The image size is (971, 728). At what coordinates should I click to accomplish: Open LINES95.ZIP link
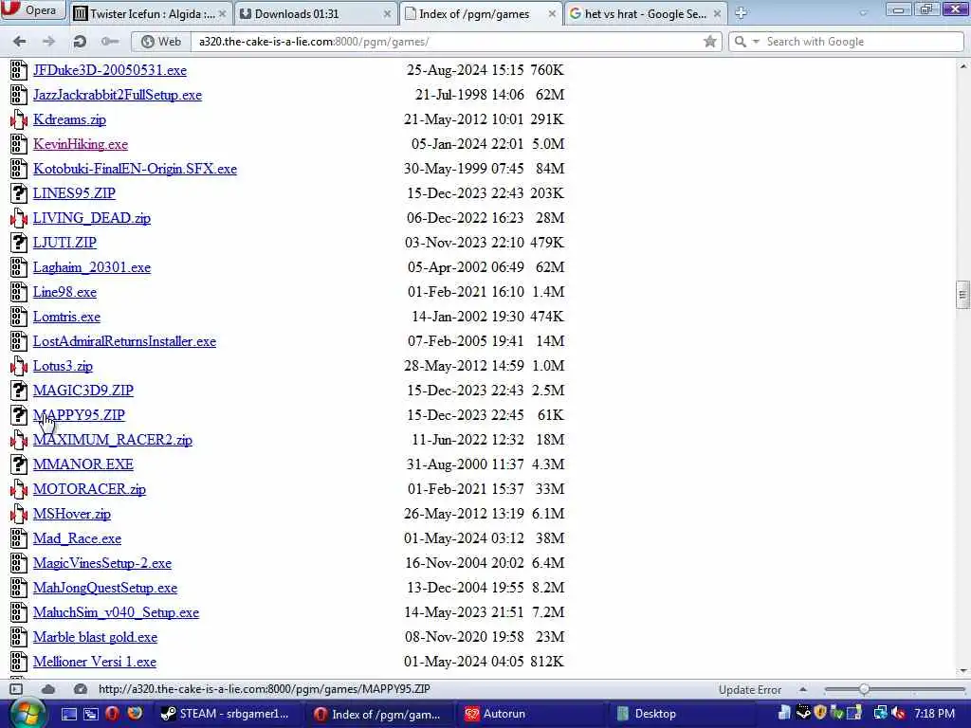[74, 193]
